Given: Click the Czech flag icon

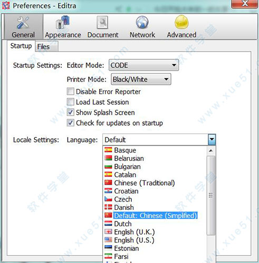Looking at the screenshot, I should (x=108, y=199).
